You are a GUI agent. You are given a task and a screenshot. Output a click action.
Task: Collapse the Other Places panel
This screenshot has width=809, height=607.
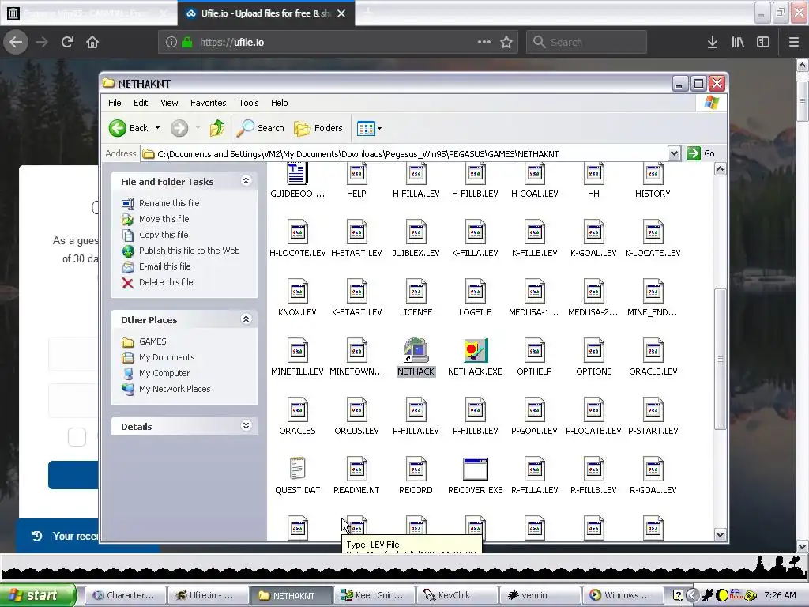coord(246,319)
